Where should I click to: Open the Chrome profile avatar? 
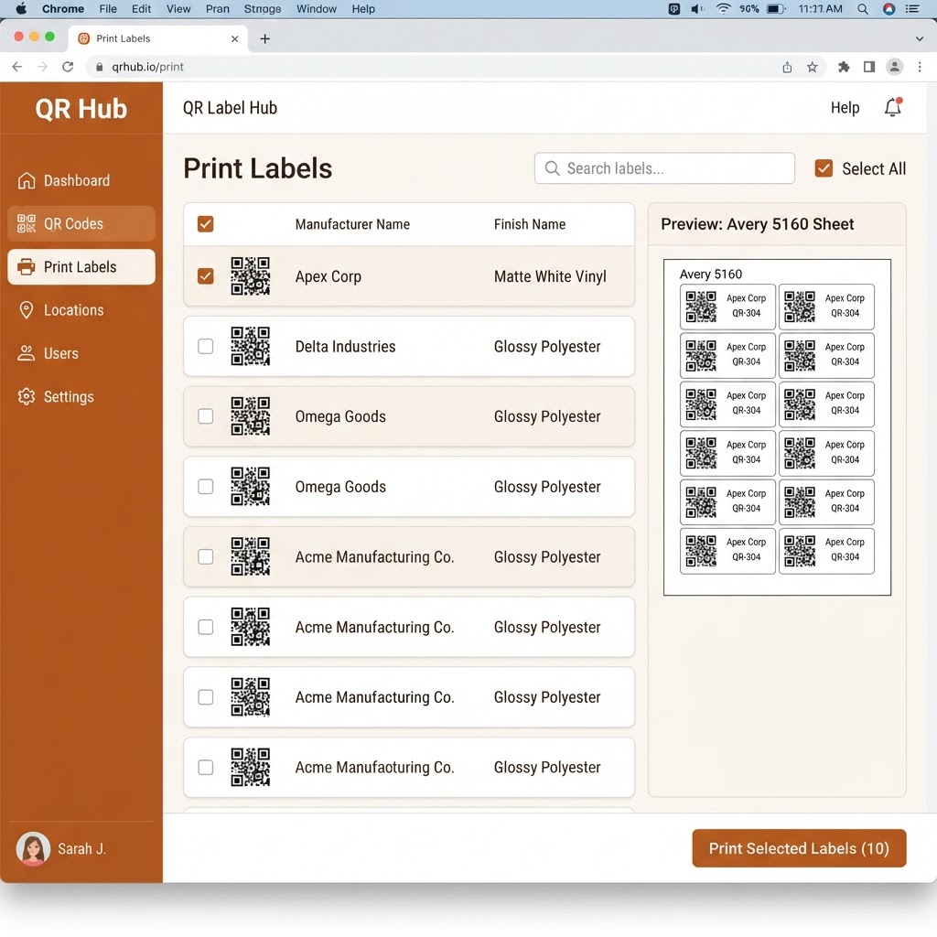pyautogui.click(x=895, y=67)
